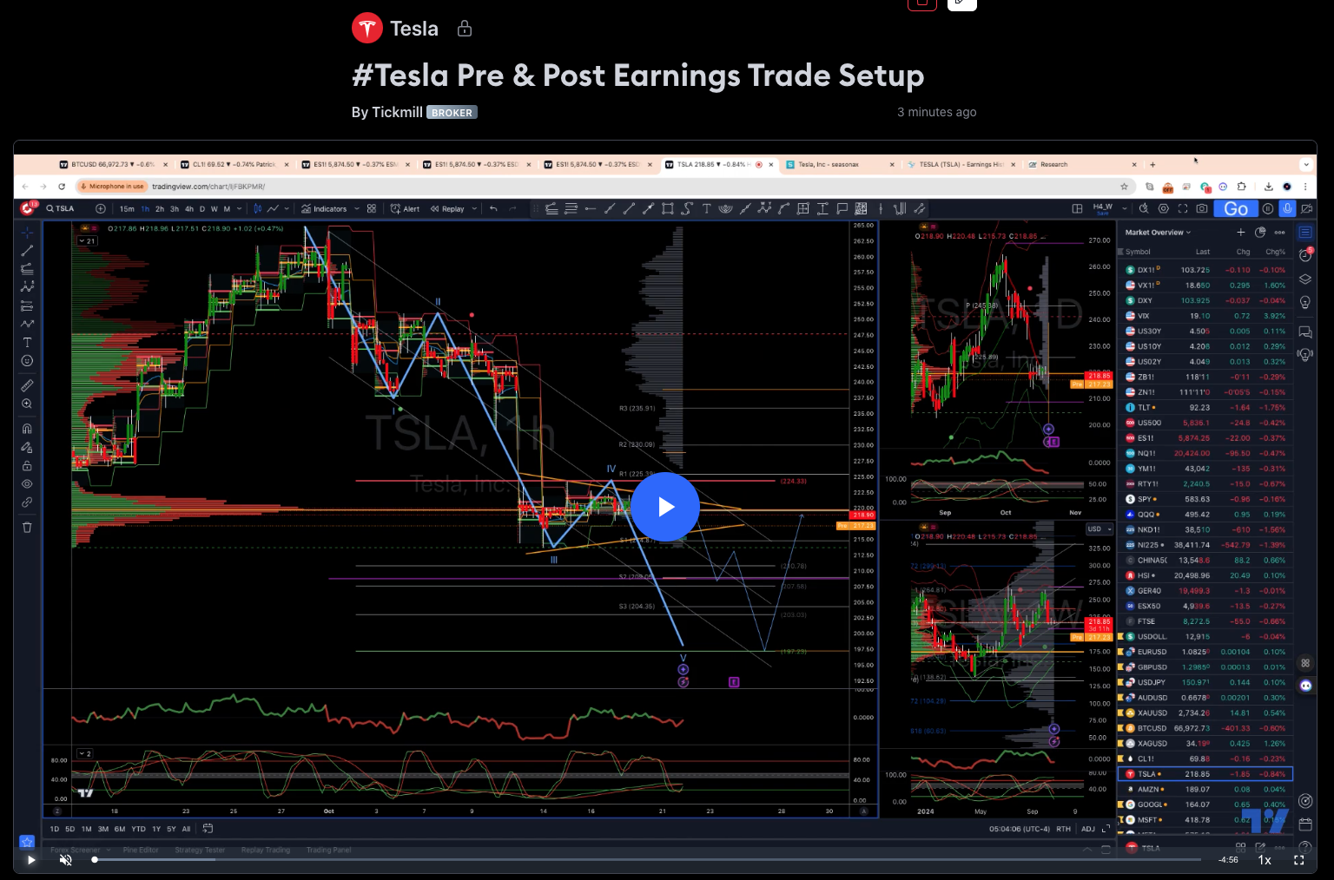Select the text tool in the drawing favorites bar
The height and width of the screenshot is (880, 1334).
(x=706, y=208)
